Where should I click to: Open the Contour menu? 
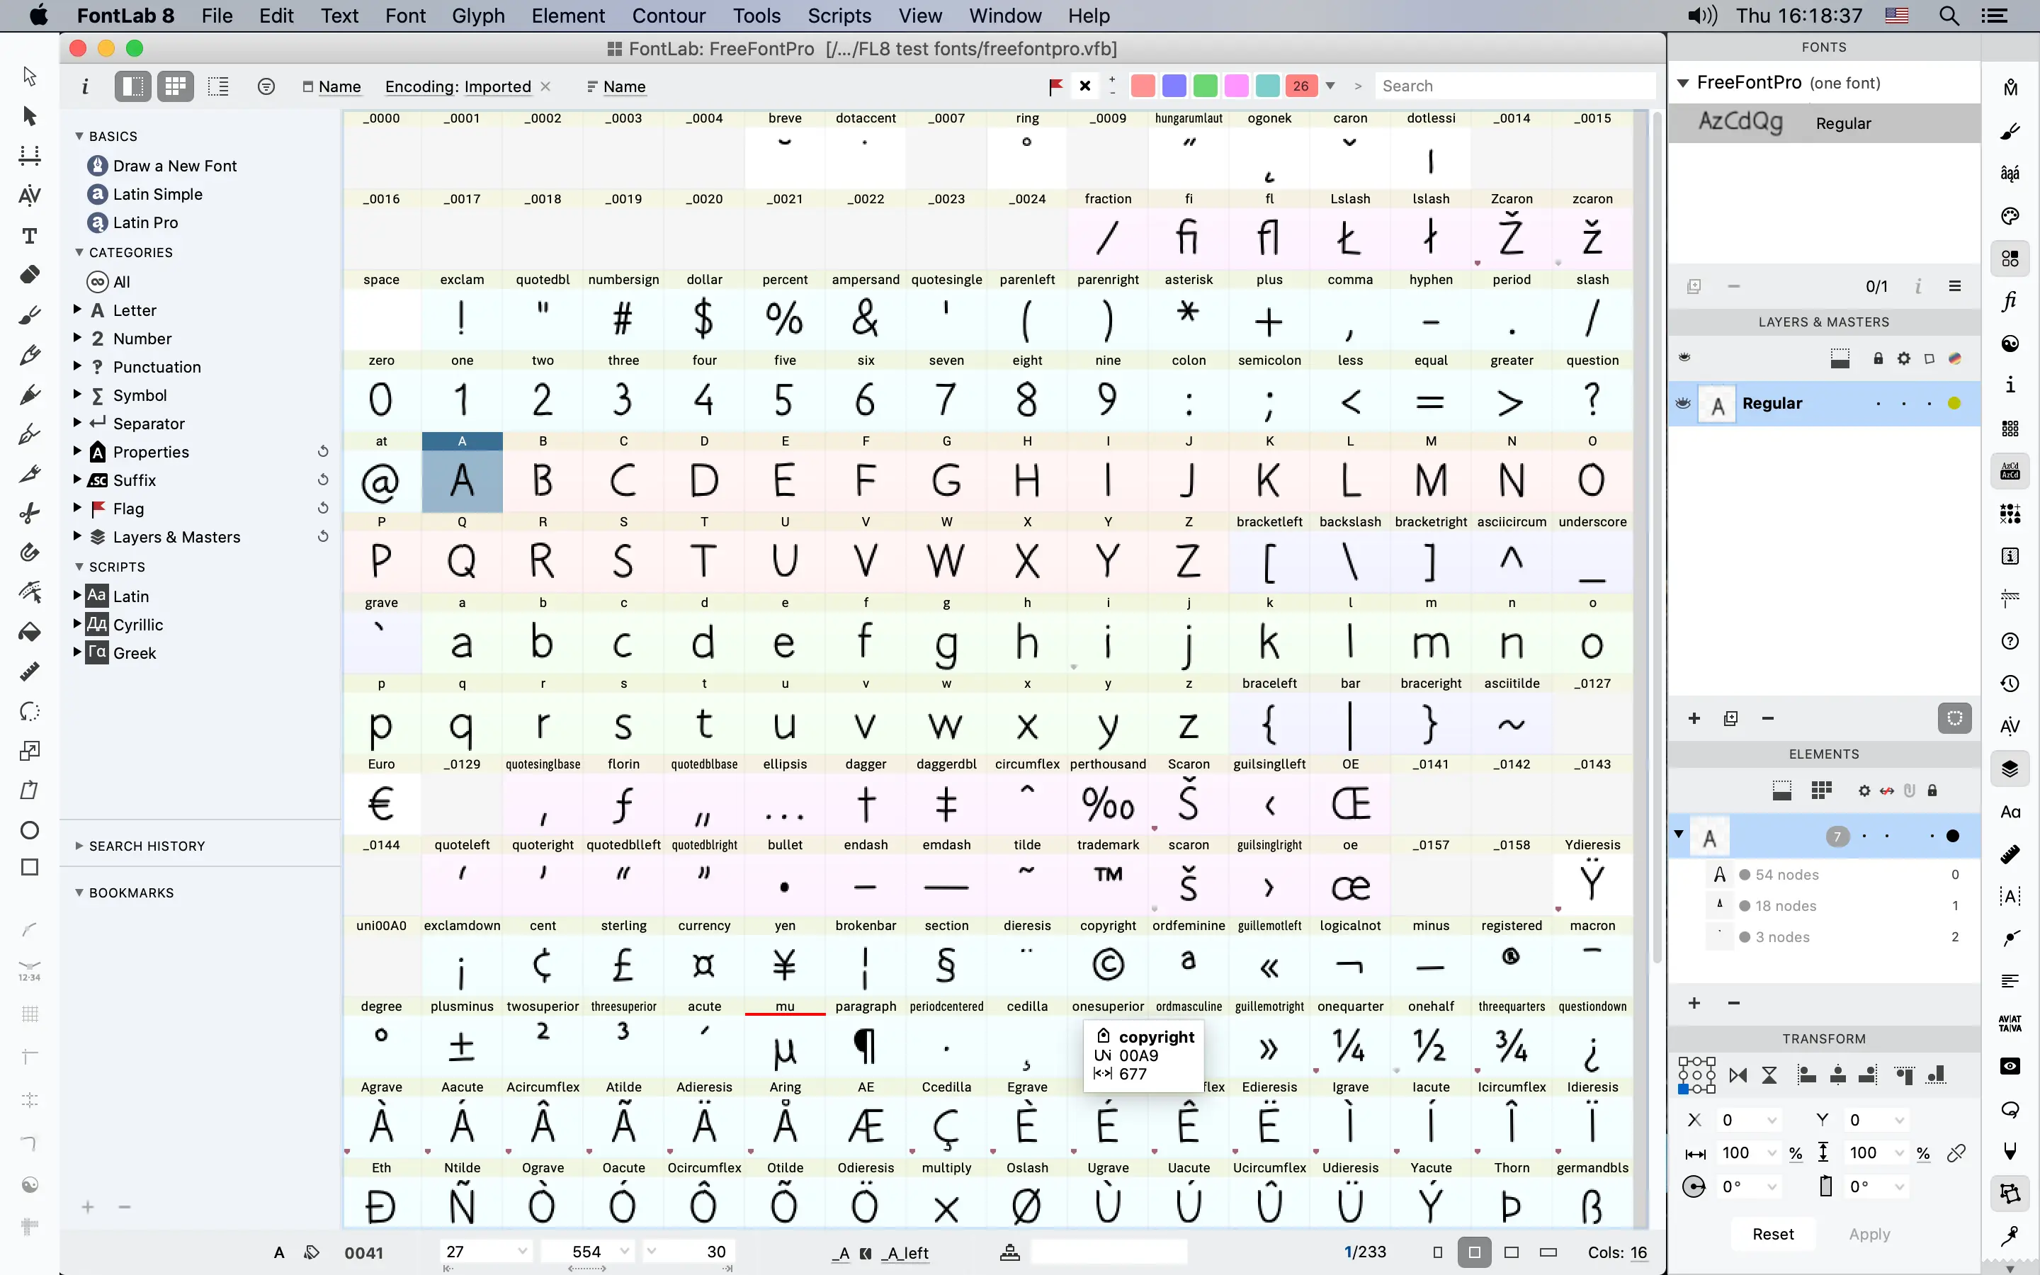pyautogui.click(x=669, y=15)
